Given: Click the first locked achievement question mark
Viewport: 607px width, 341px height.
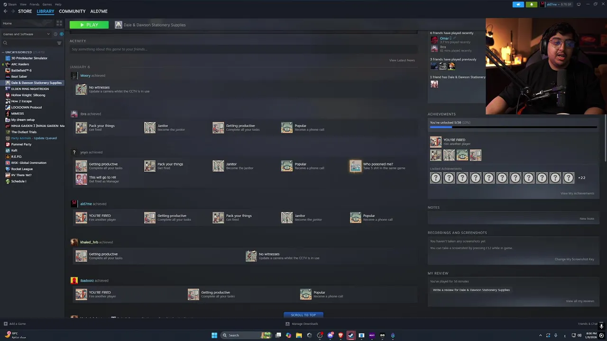Looking at the screenshot, I should pyautogui.click(x=435, y=178).
